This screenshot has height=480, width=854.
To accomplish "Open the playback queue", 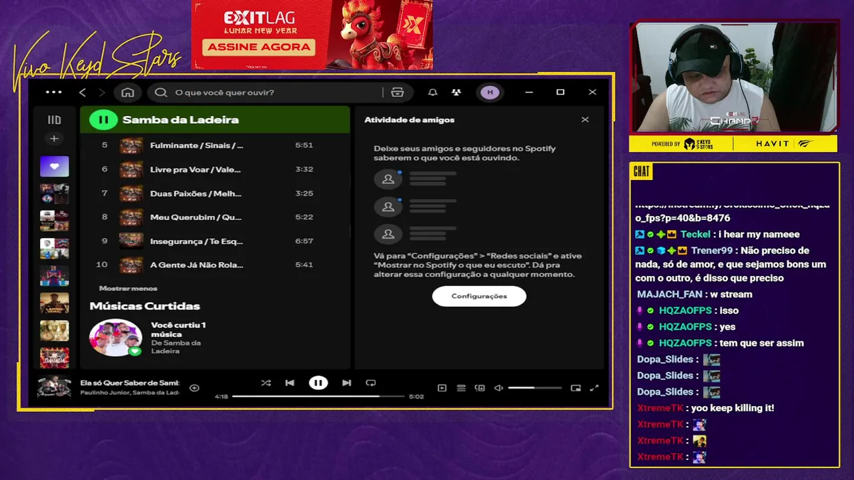I will click(x=461, y=387).
